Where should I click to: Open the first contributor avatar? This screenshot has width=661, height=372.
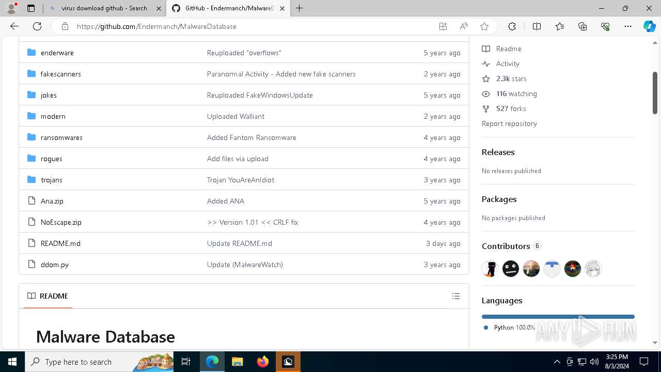click(490, 269)
